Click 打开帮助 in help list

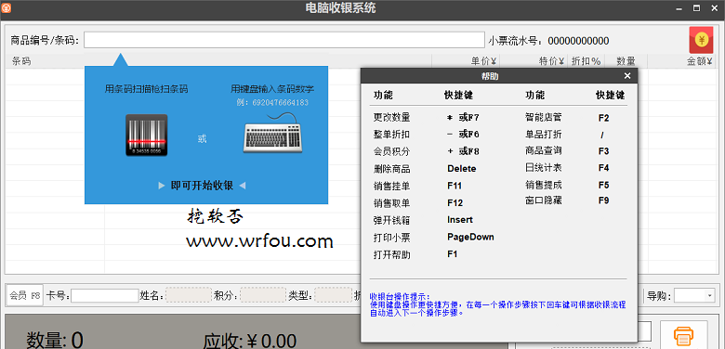tap(391, 255)
